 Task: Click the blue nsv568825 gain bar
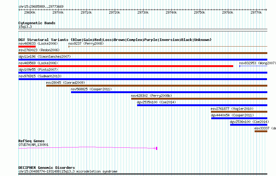click(x=169, y=92)
